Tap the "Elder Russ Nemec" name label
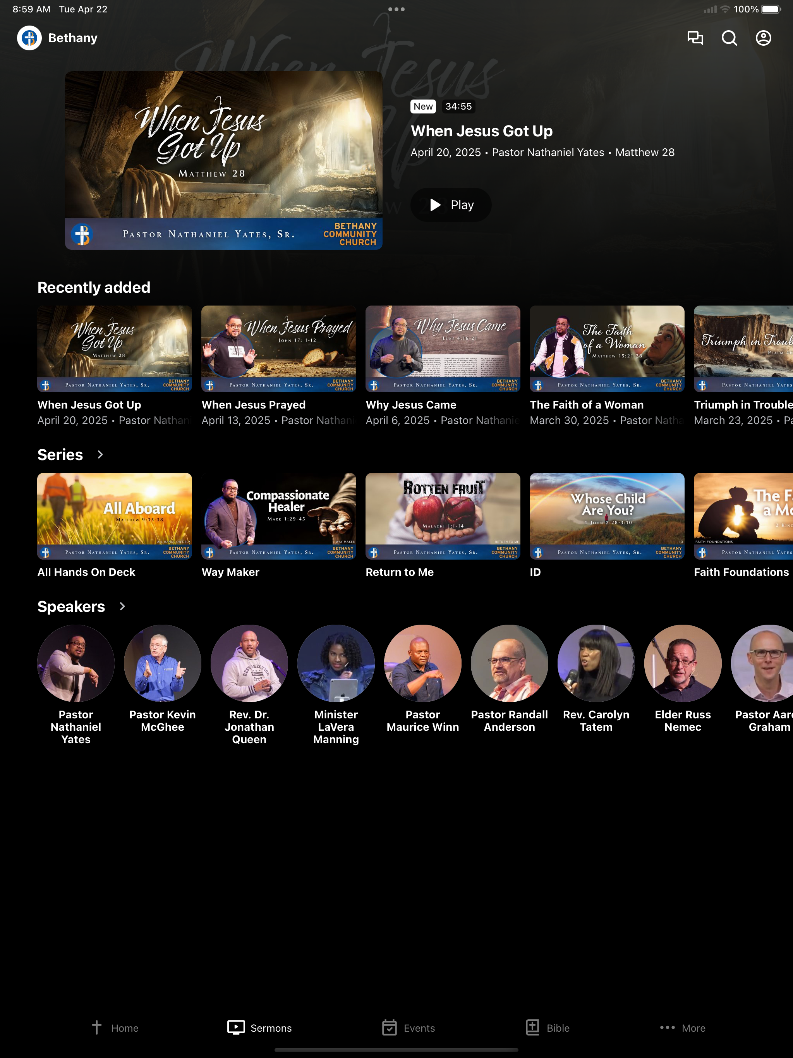This screenshot has width=793, height=1058. pos(683,721)
